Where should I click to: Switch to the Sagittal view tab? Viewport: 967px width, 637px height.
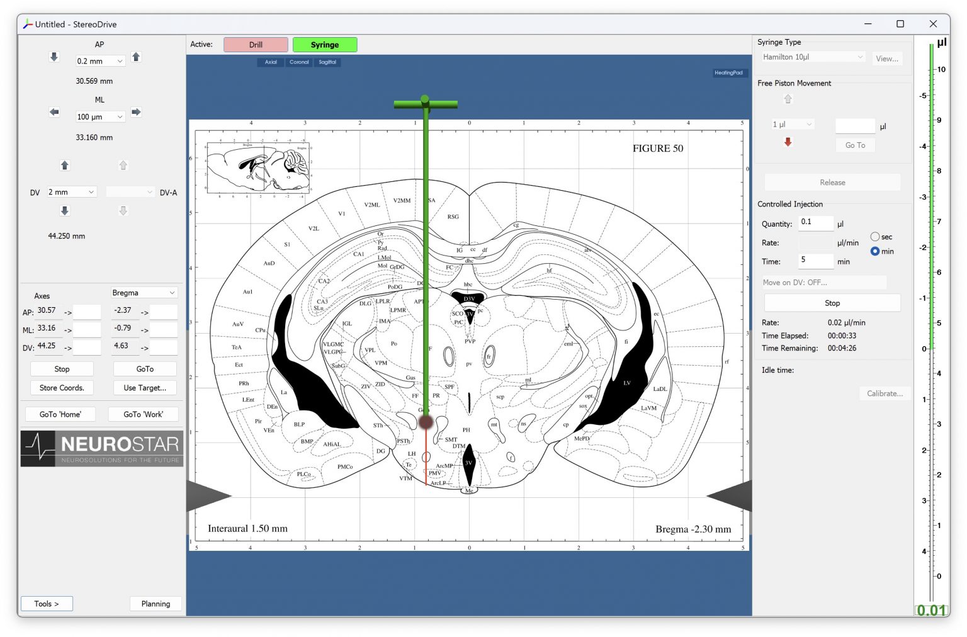pos(327,62)
